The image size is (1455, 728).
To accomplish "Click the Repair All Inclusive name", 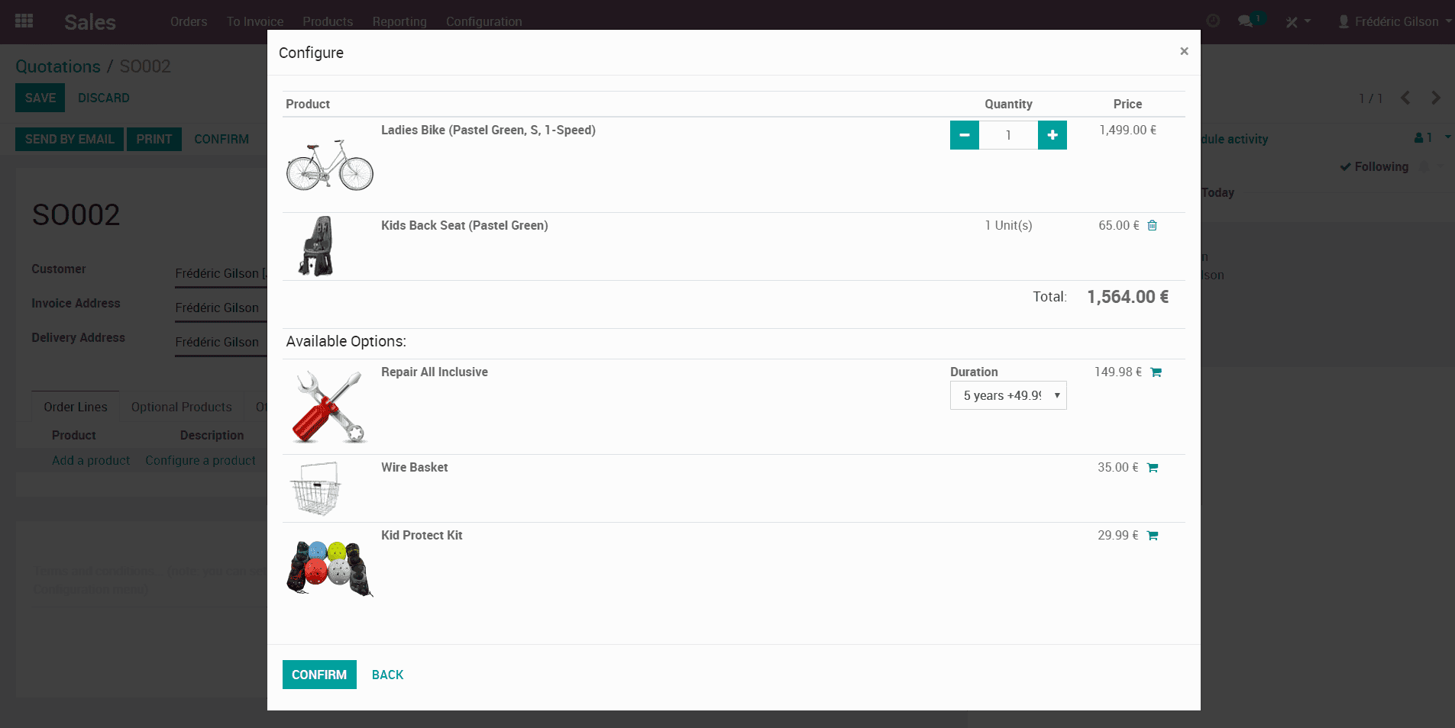I will (x=435, y=372).
